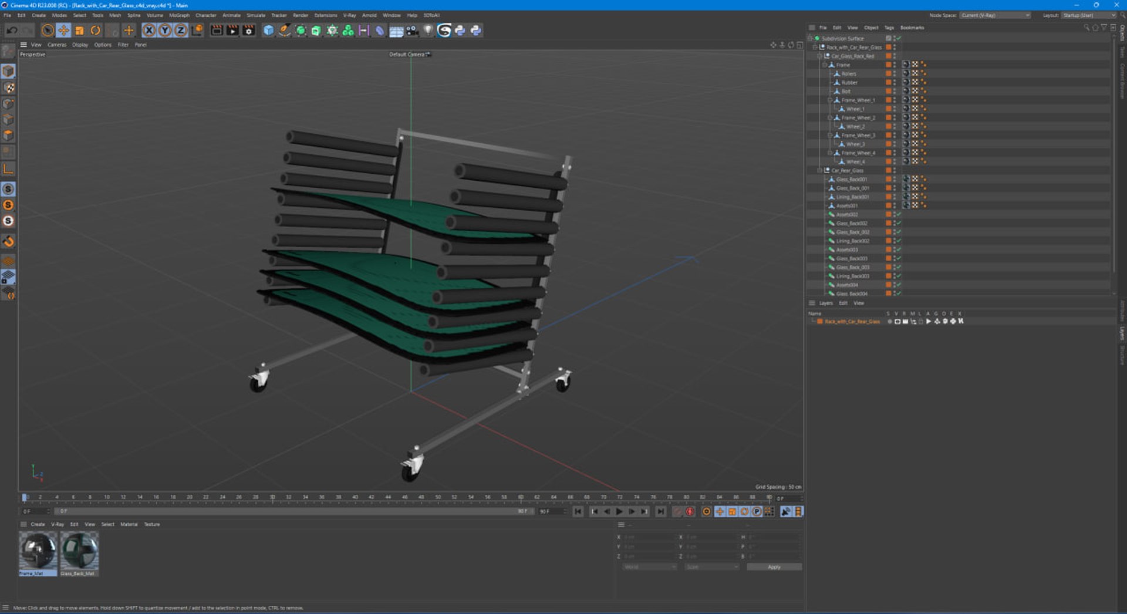This screenshot has width=1127, height=614.
Task: Select the Live Selection tool
Action: click(x=48, y=31)
